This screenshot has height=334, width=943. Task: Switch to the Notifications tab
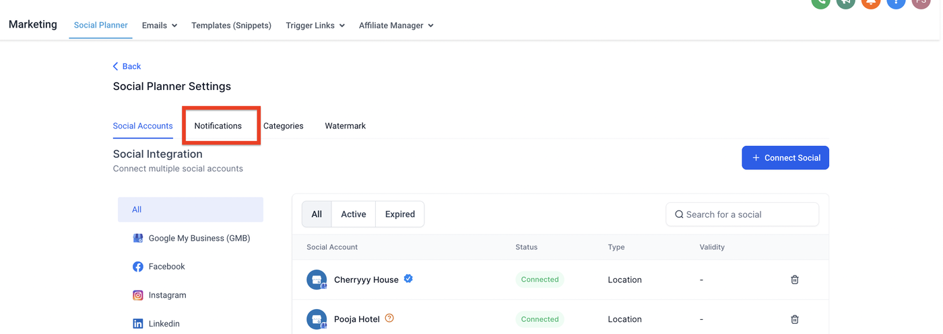[218, 126]
